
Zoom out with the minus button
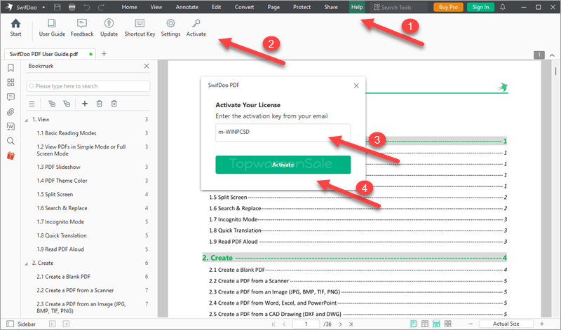point(471,324)
